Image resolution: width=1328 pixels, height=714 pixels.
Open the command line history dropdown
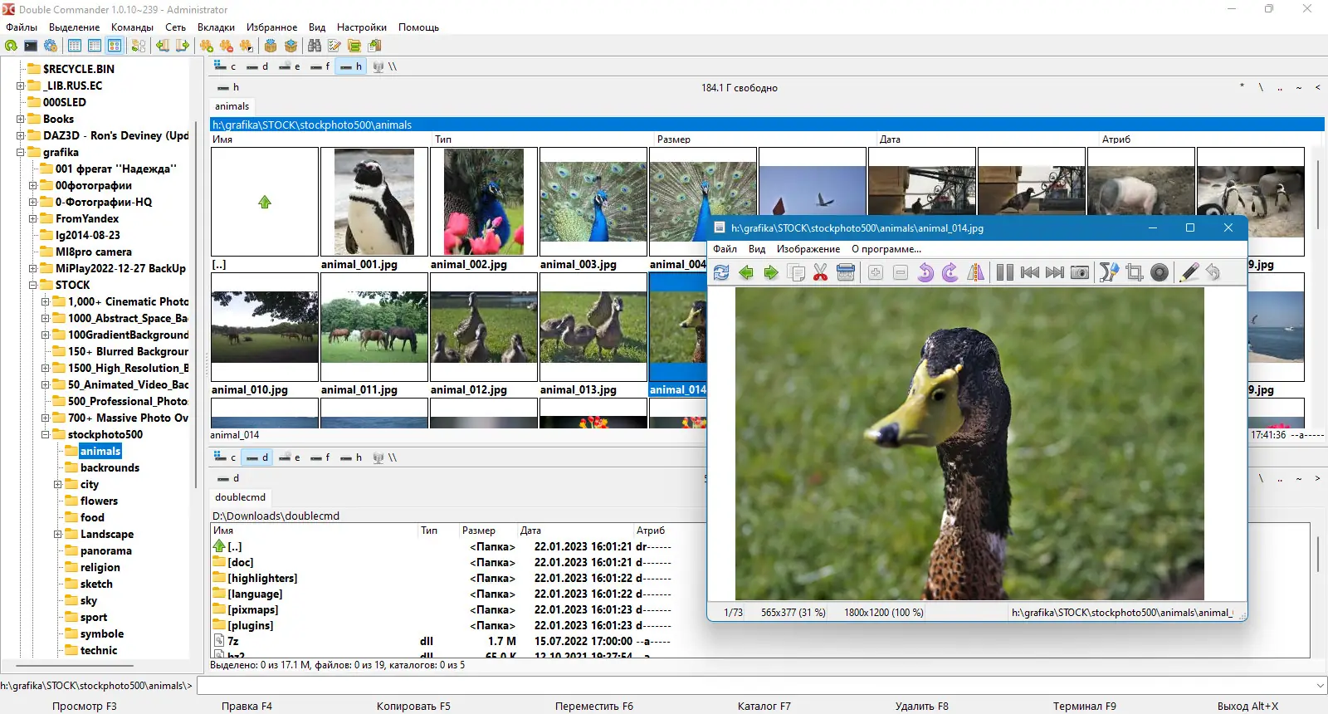coord(1320,686)
